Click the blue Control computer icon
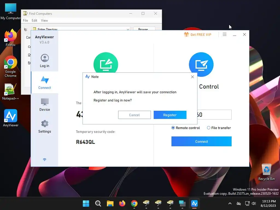Screen dimensions: 280x210 point(201,65)
